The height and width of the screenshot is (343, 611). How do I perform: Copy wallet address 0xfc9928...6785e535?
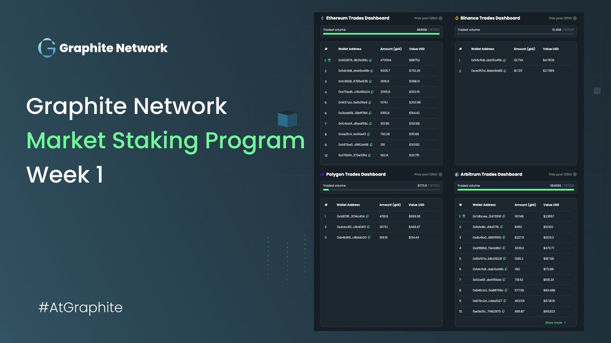(370, 81)
